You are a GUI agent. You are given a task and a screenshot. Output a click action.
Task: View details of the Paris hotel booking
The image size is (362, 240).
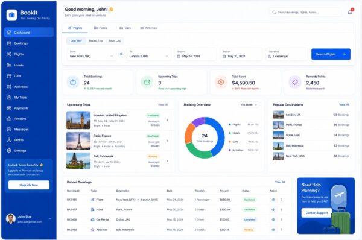point(273,209)
